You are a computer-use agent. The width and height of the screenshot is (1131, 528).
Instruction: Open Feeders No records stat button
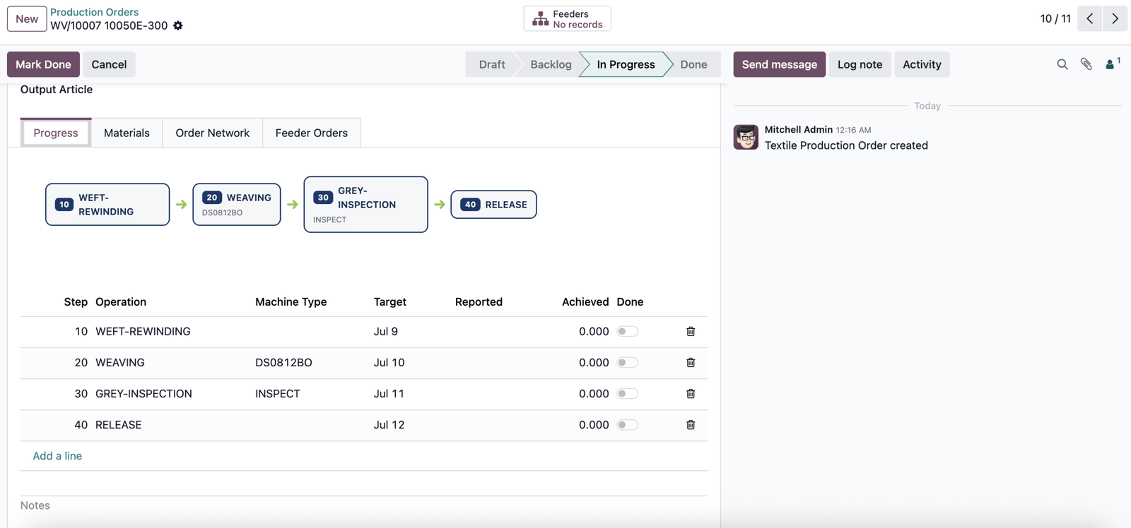567,19
